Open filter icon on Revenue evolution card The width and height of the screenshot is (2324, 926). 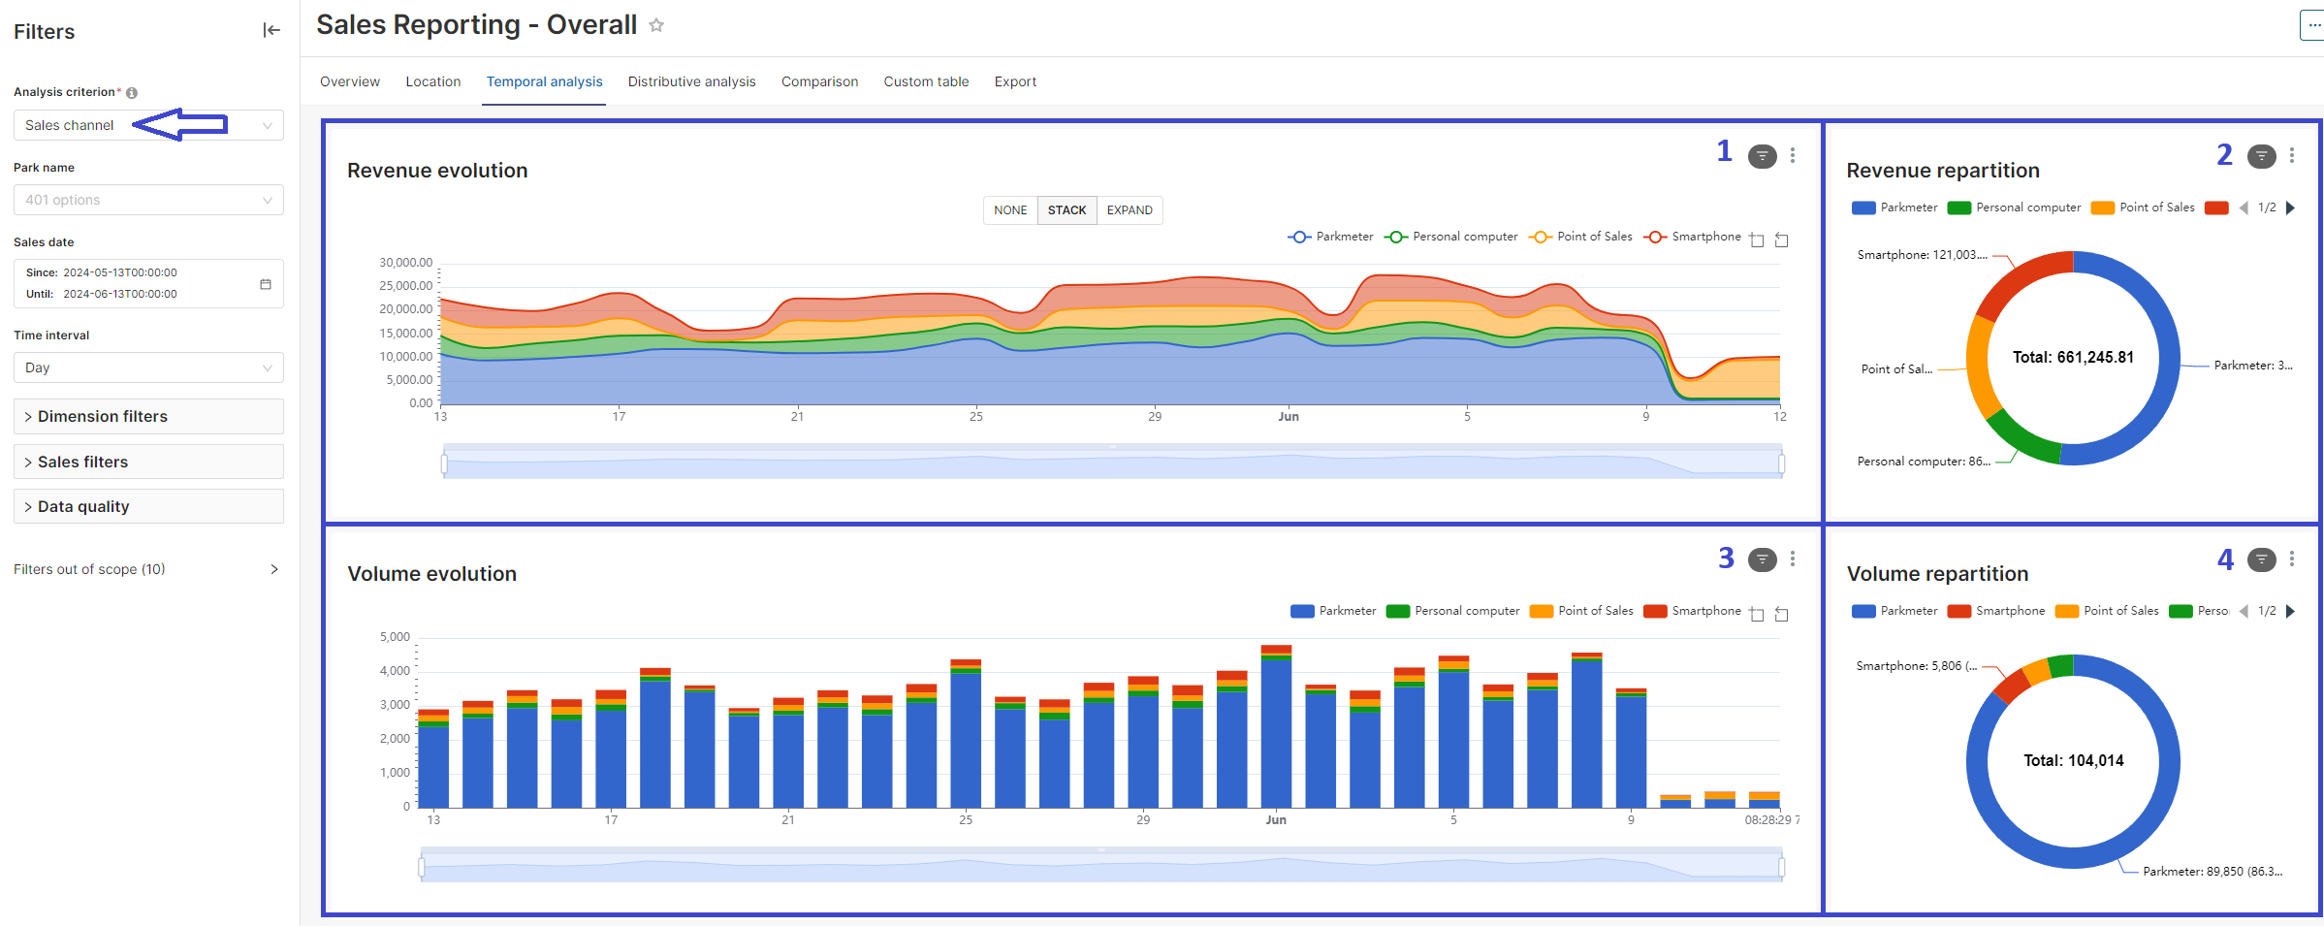point(1762,156)
